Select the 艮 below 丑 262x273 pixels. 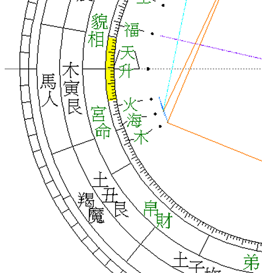click(x=122, y=209)
